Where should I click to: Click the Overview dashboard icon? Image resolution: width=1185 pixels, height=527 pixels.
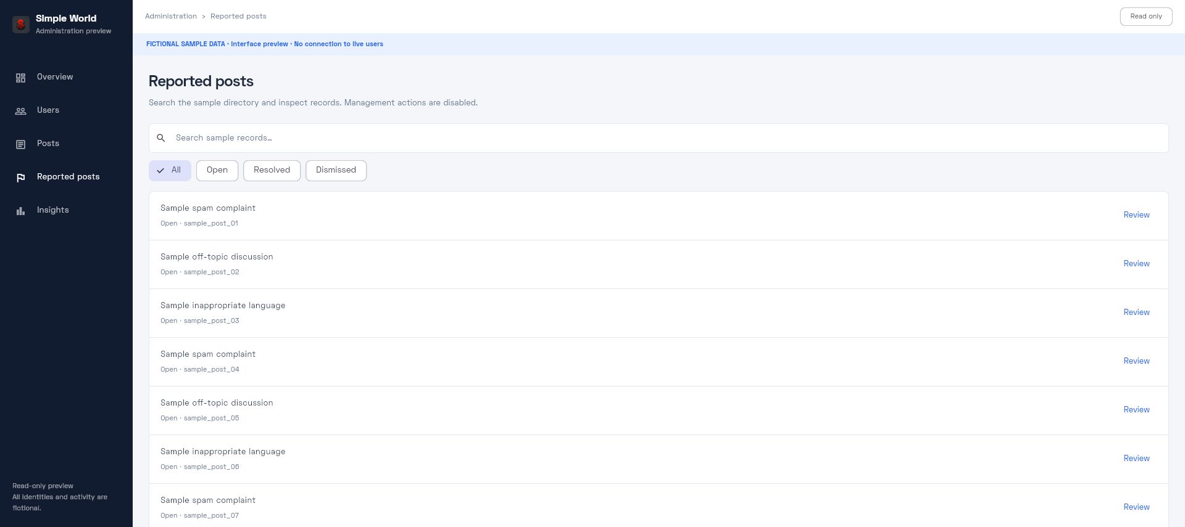click(20, 78)
